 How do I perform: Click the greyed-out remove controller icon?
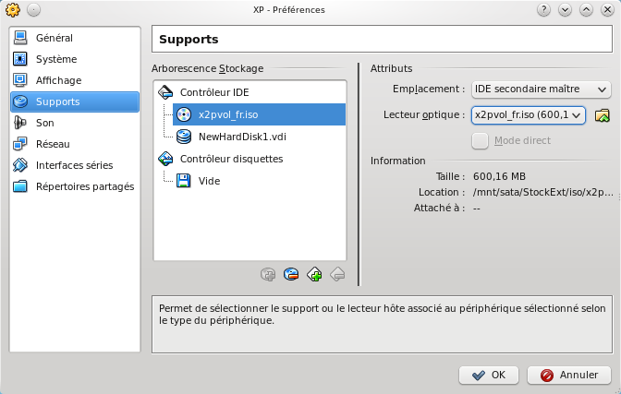(x=337, y=273)
